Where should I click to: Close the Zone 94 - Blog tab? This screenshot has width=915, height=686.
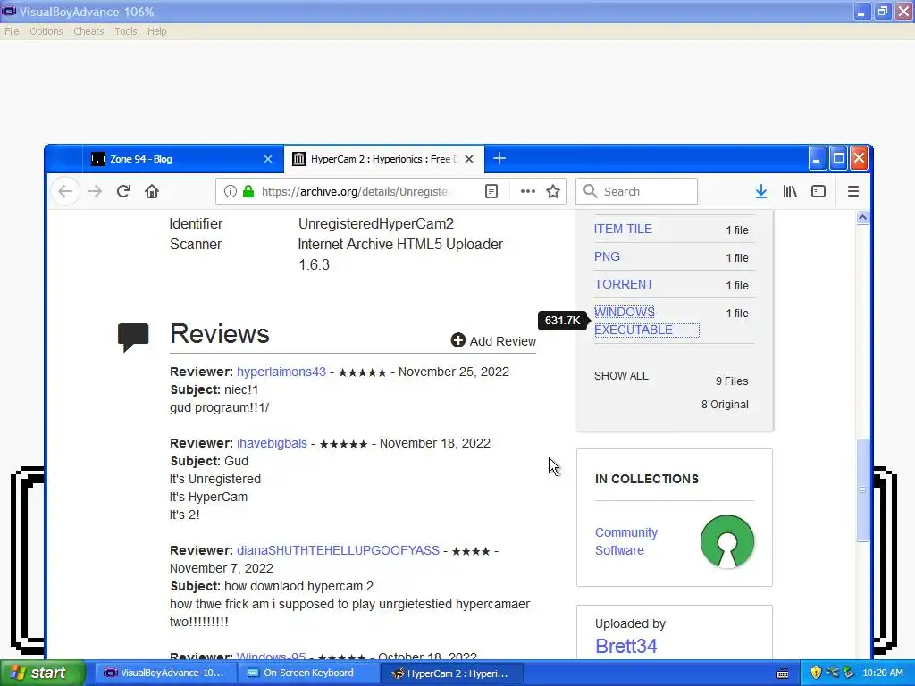tap(268, 159)
